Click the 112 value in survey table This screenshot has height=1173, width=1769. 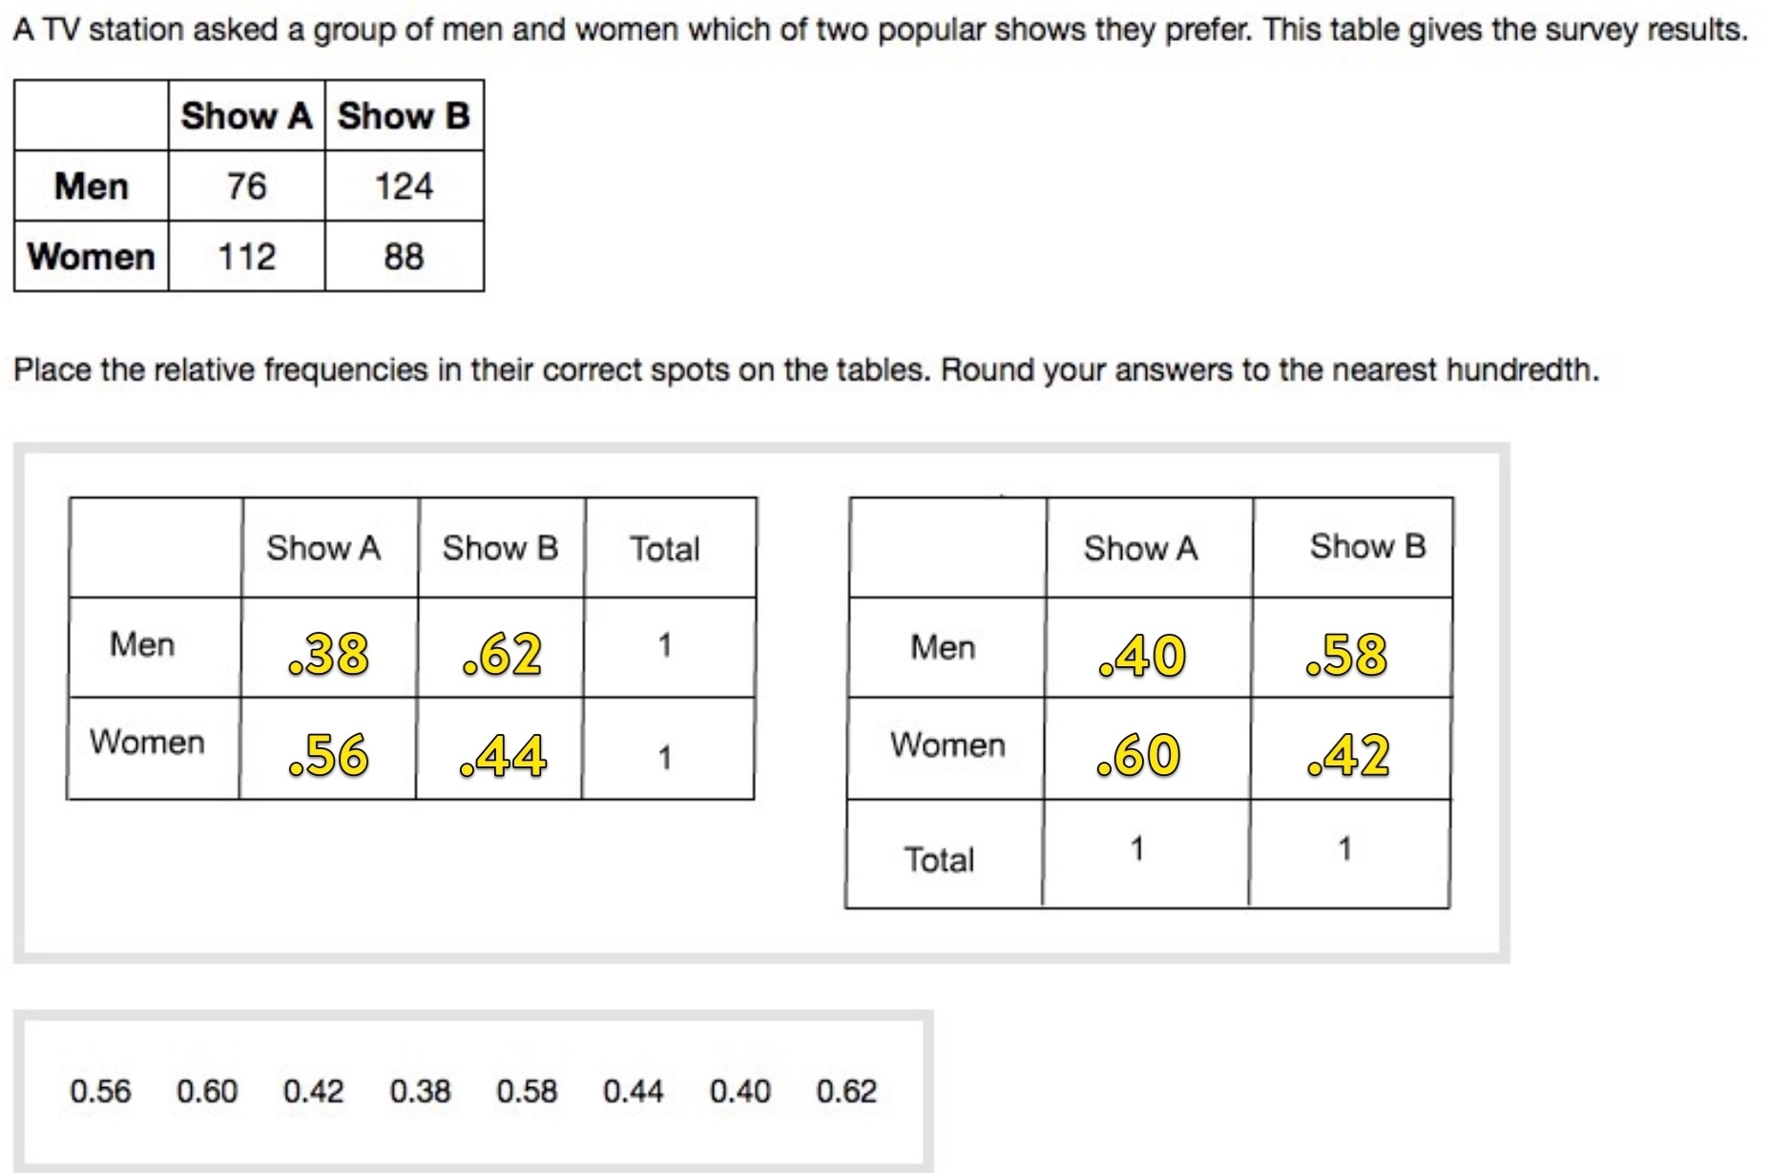[x=246, y=257]
